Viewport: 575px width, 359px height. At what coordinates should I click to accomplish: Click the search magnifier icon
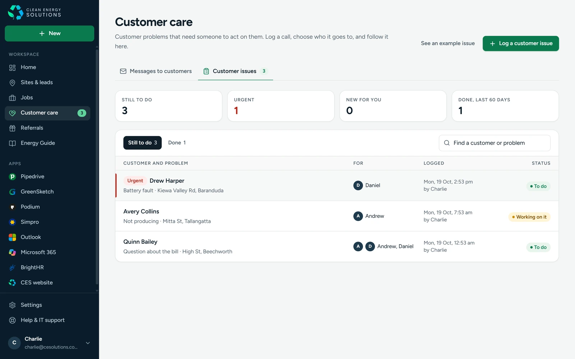(x=447, y=143)
